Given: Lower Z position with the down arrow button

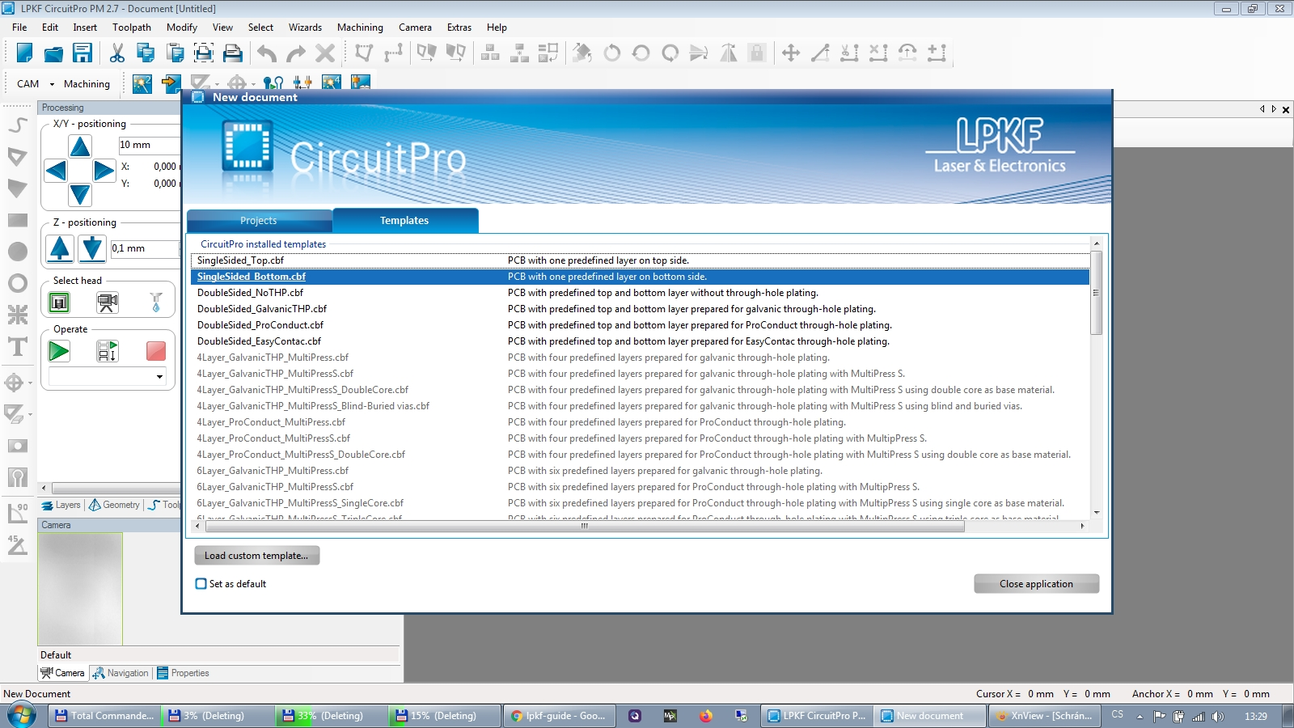Looking at the screenshot, I should [x=92, y=248].
